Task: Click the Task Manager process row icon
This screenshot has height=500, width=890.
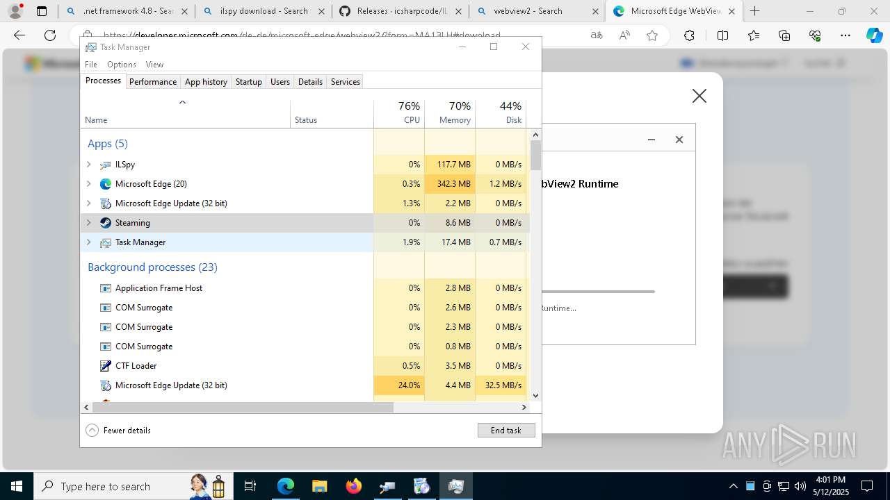Action: [106, 242]
